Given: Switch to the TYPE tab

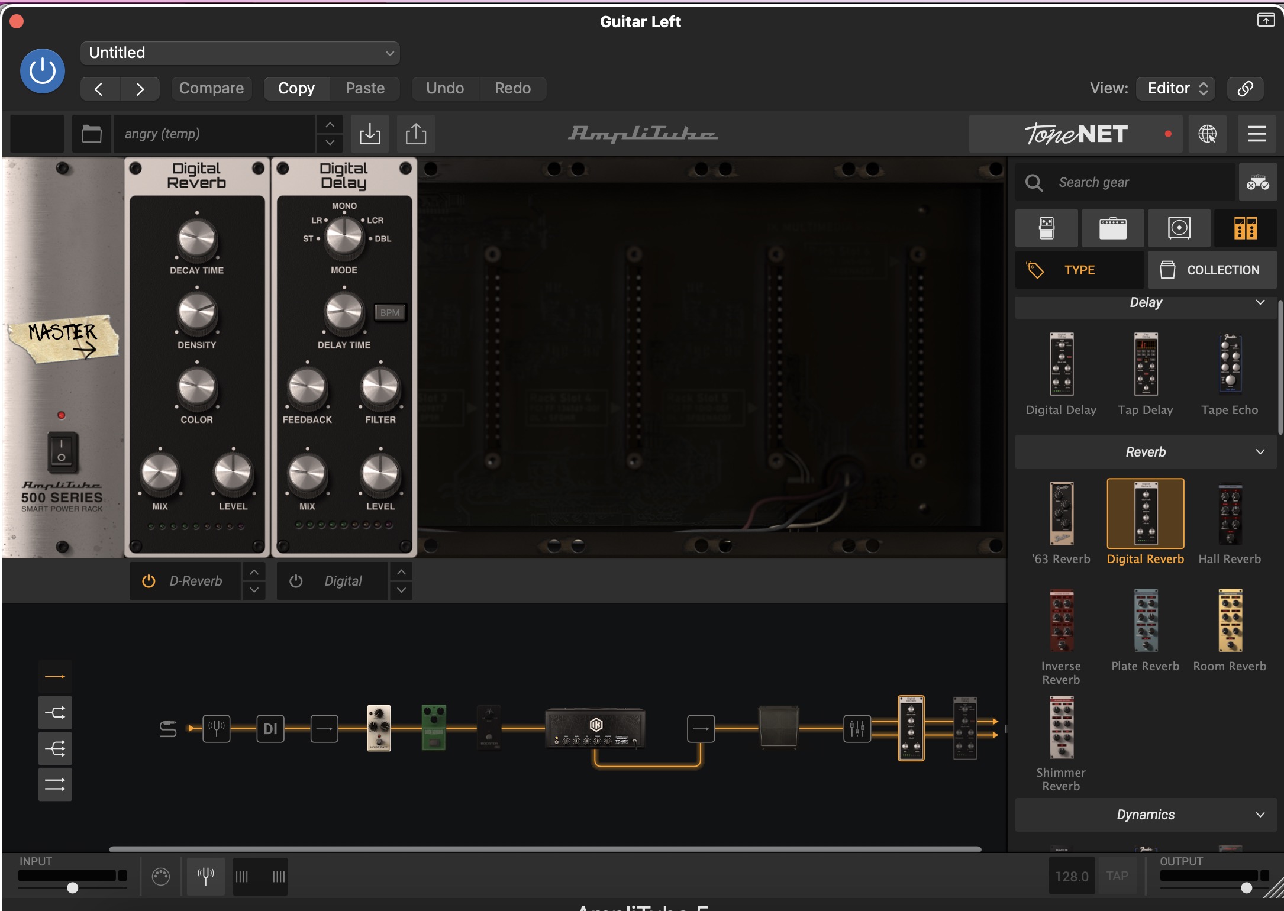Looking at the screenshot, I should pyautogui.click(x=1080, y=270).
